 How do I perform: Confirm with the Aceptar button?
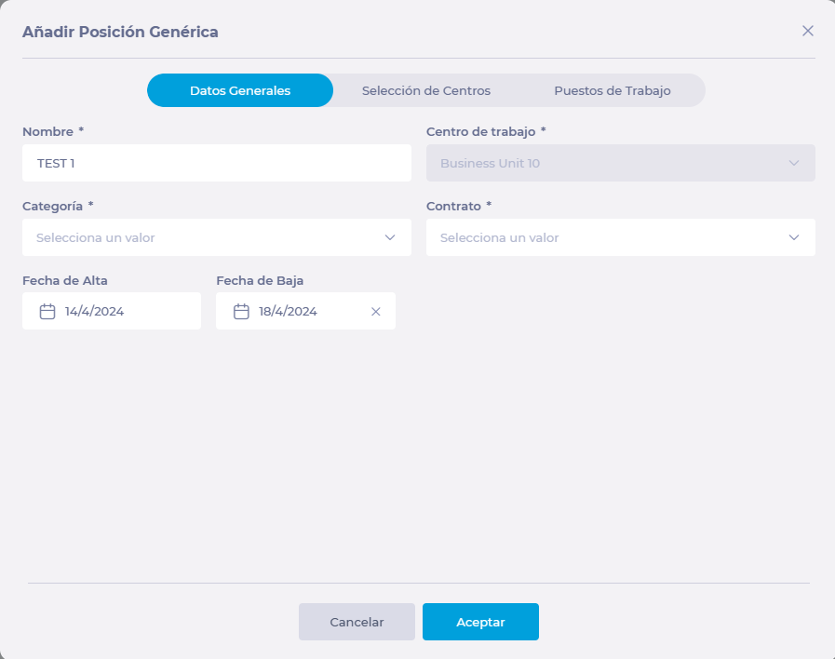click(480, 622)
